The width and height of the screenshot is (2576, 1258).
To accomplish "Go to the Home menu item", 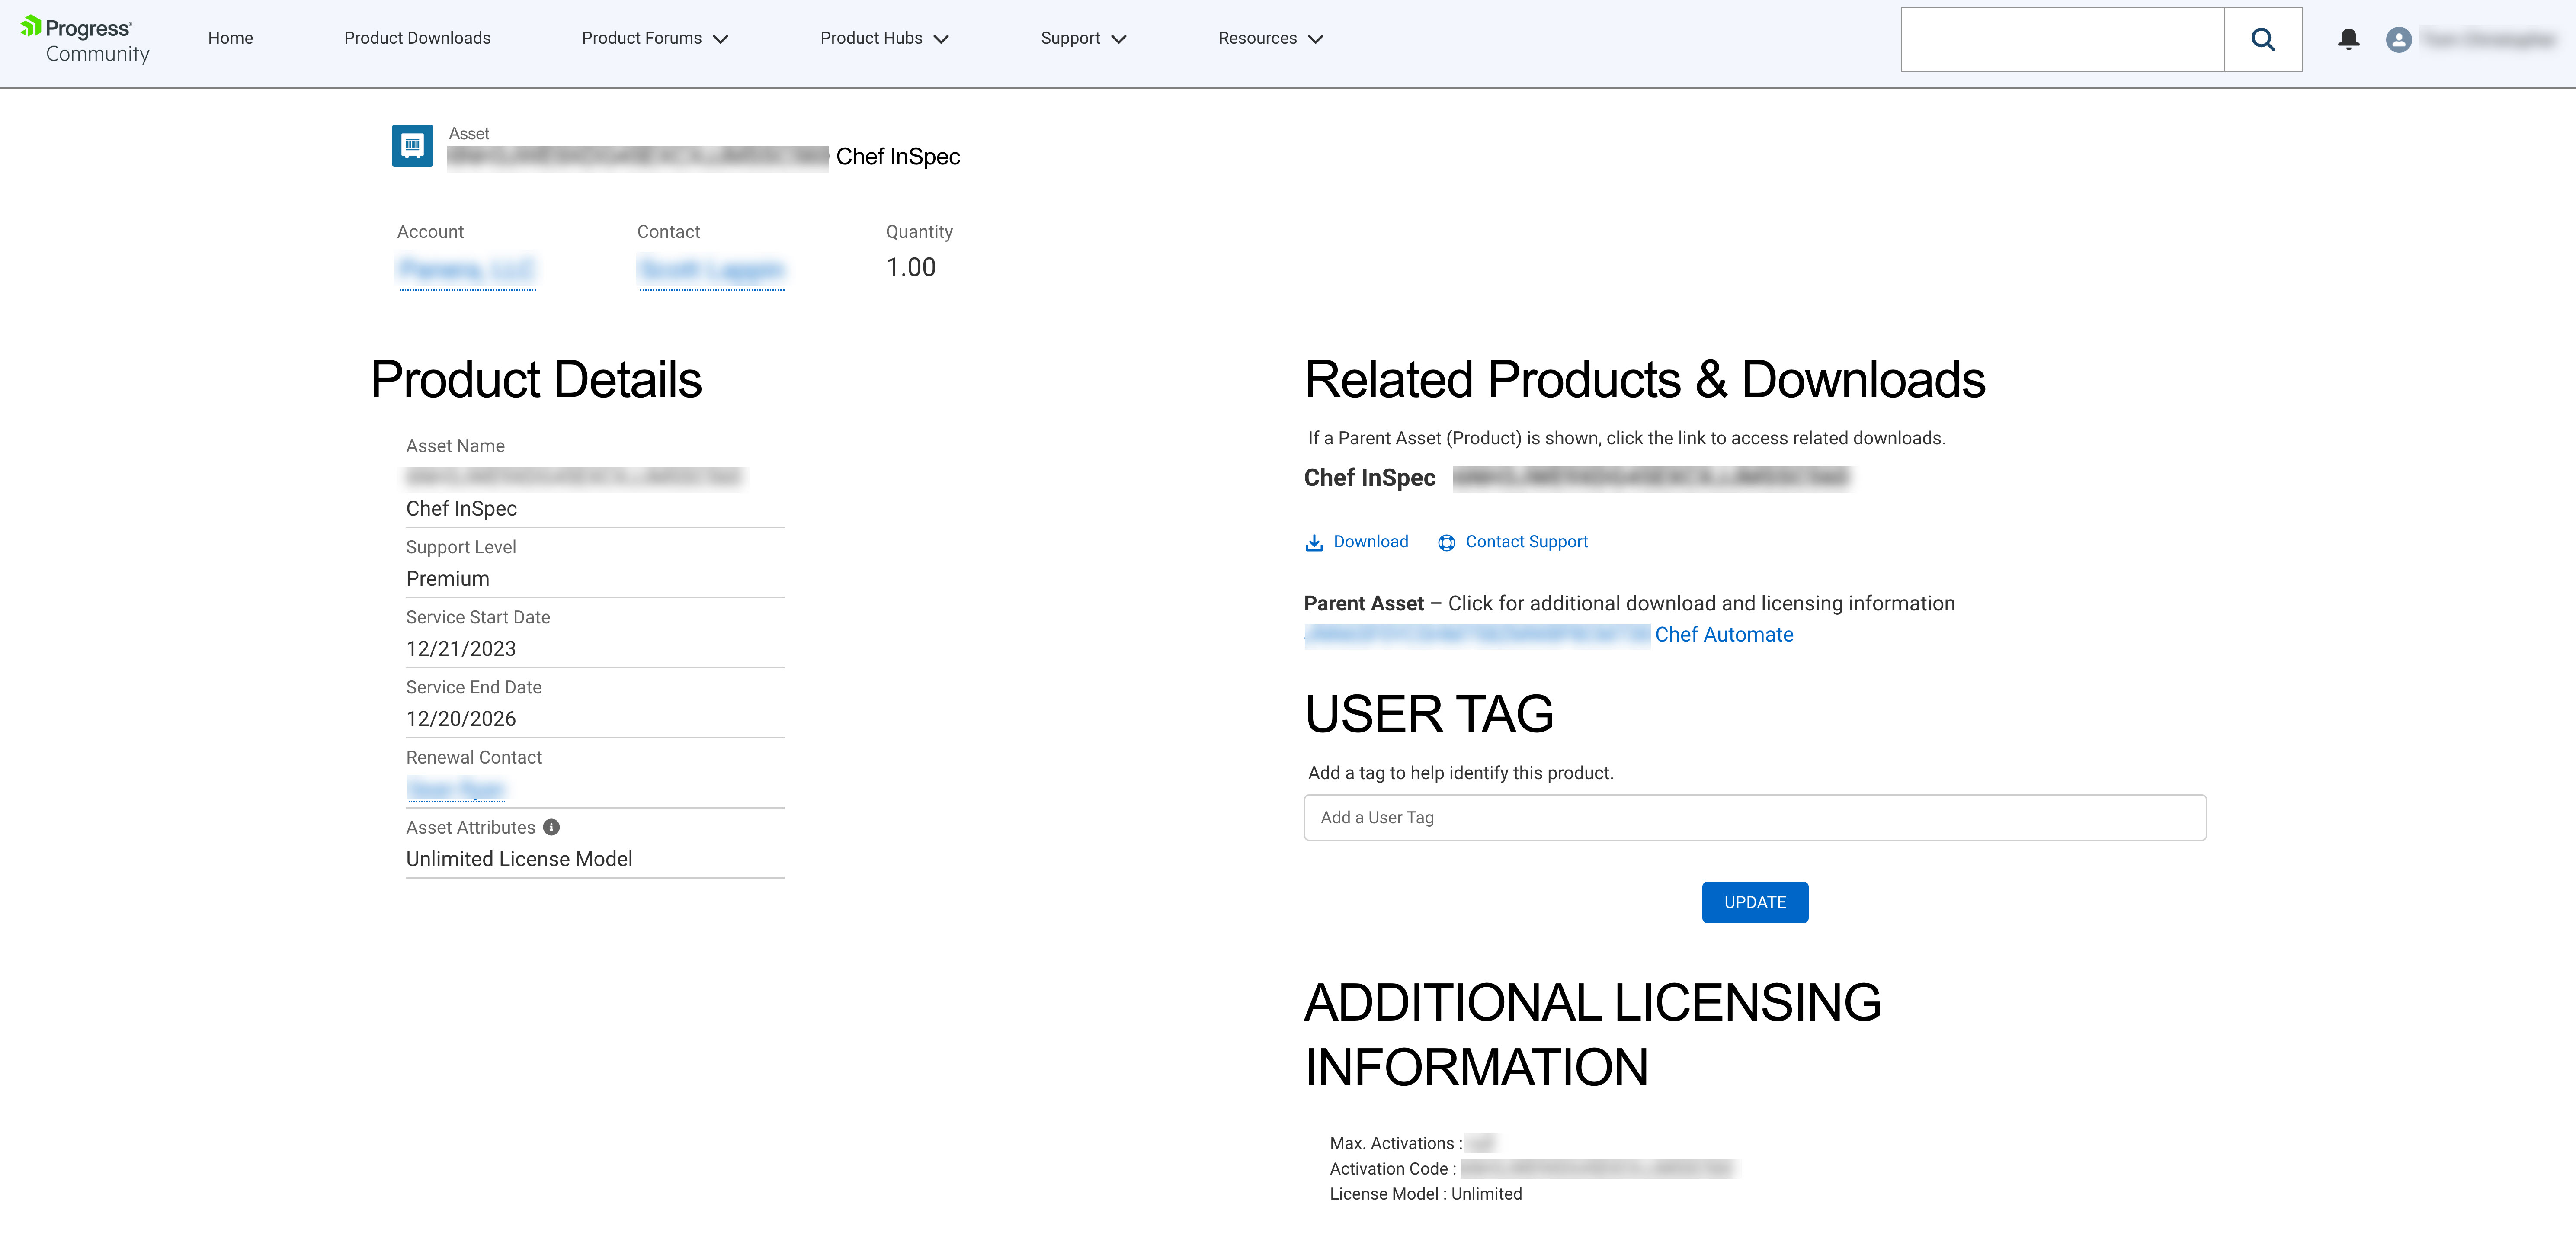I will pyautogui.click(x=230, y=38).
